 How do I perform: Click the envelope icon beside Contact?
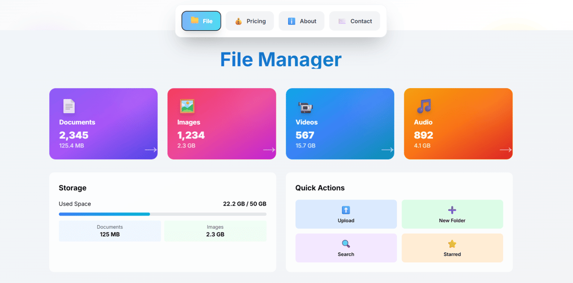tap(342, 21)
